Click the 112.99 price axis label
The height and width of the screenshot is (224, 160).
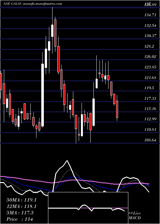(150, 119)
